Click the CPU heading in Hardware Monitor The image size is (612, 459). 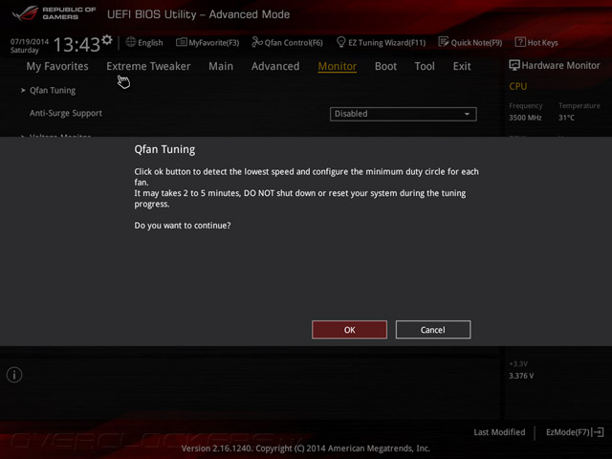518,86
